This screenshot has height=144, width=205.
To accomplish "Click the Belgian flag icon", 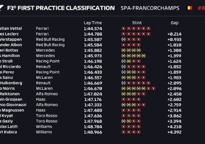I will tap(189, 8).
